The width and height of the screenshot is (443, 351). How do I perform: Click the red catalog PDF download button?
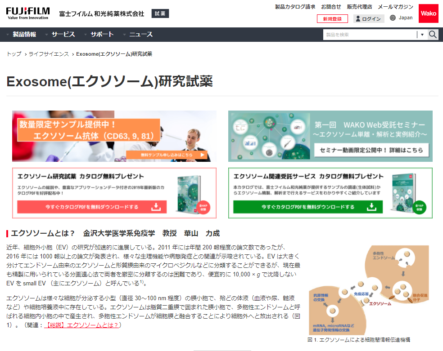[x=92, y=207]
